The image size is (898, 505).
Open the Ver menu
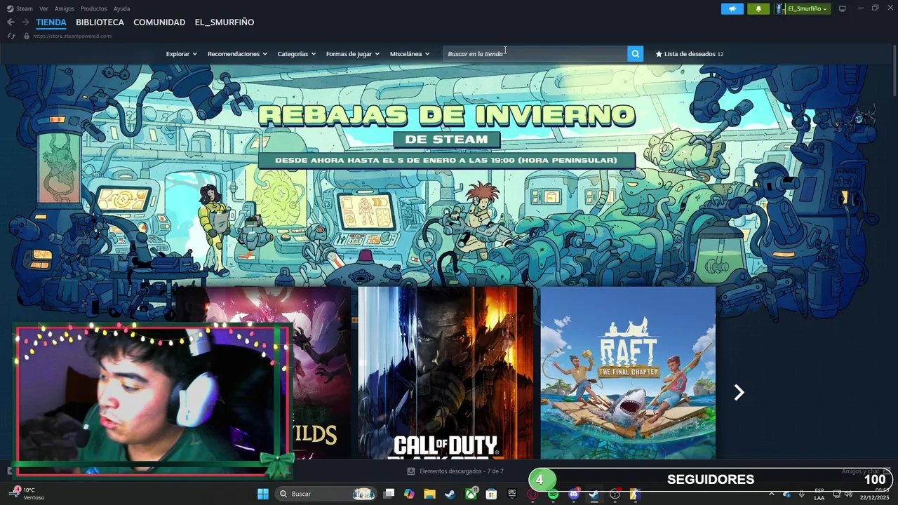click(x=44, y=9)
